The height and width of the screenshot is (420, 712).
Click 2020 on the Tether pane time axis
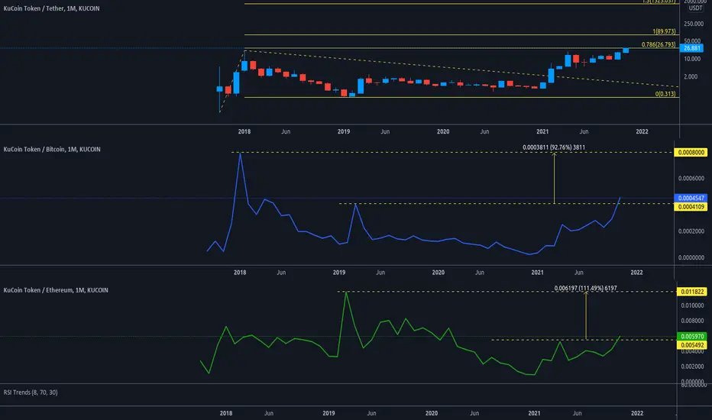443,131
